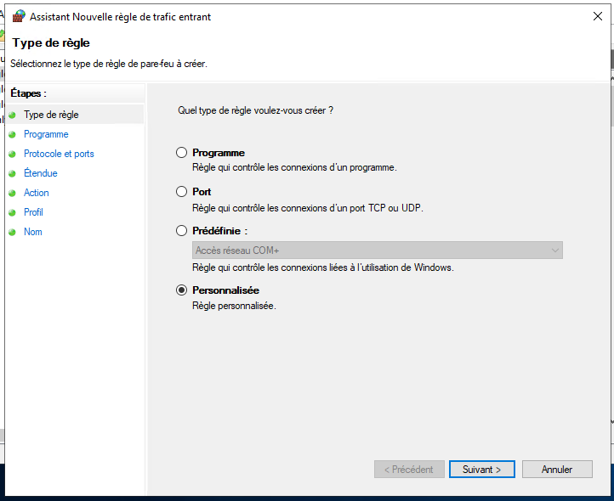Screen dimensions: 614x501
Task: Click the firewall wizard icon in title bar
Action: [x=19, y=16]
